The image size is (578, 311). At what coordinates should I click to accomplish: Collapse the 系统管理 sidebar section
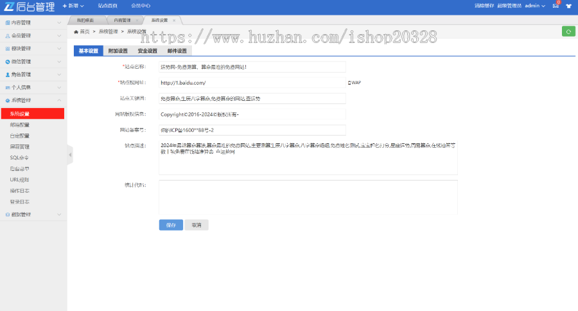click(x=33, y=100)
